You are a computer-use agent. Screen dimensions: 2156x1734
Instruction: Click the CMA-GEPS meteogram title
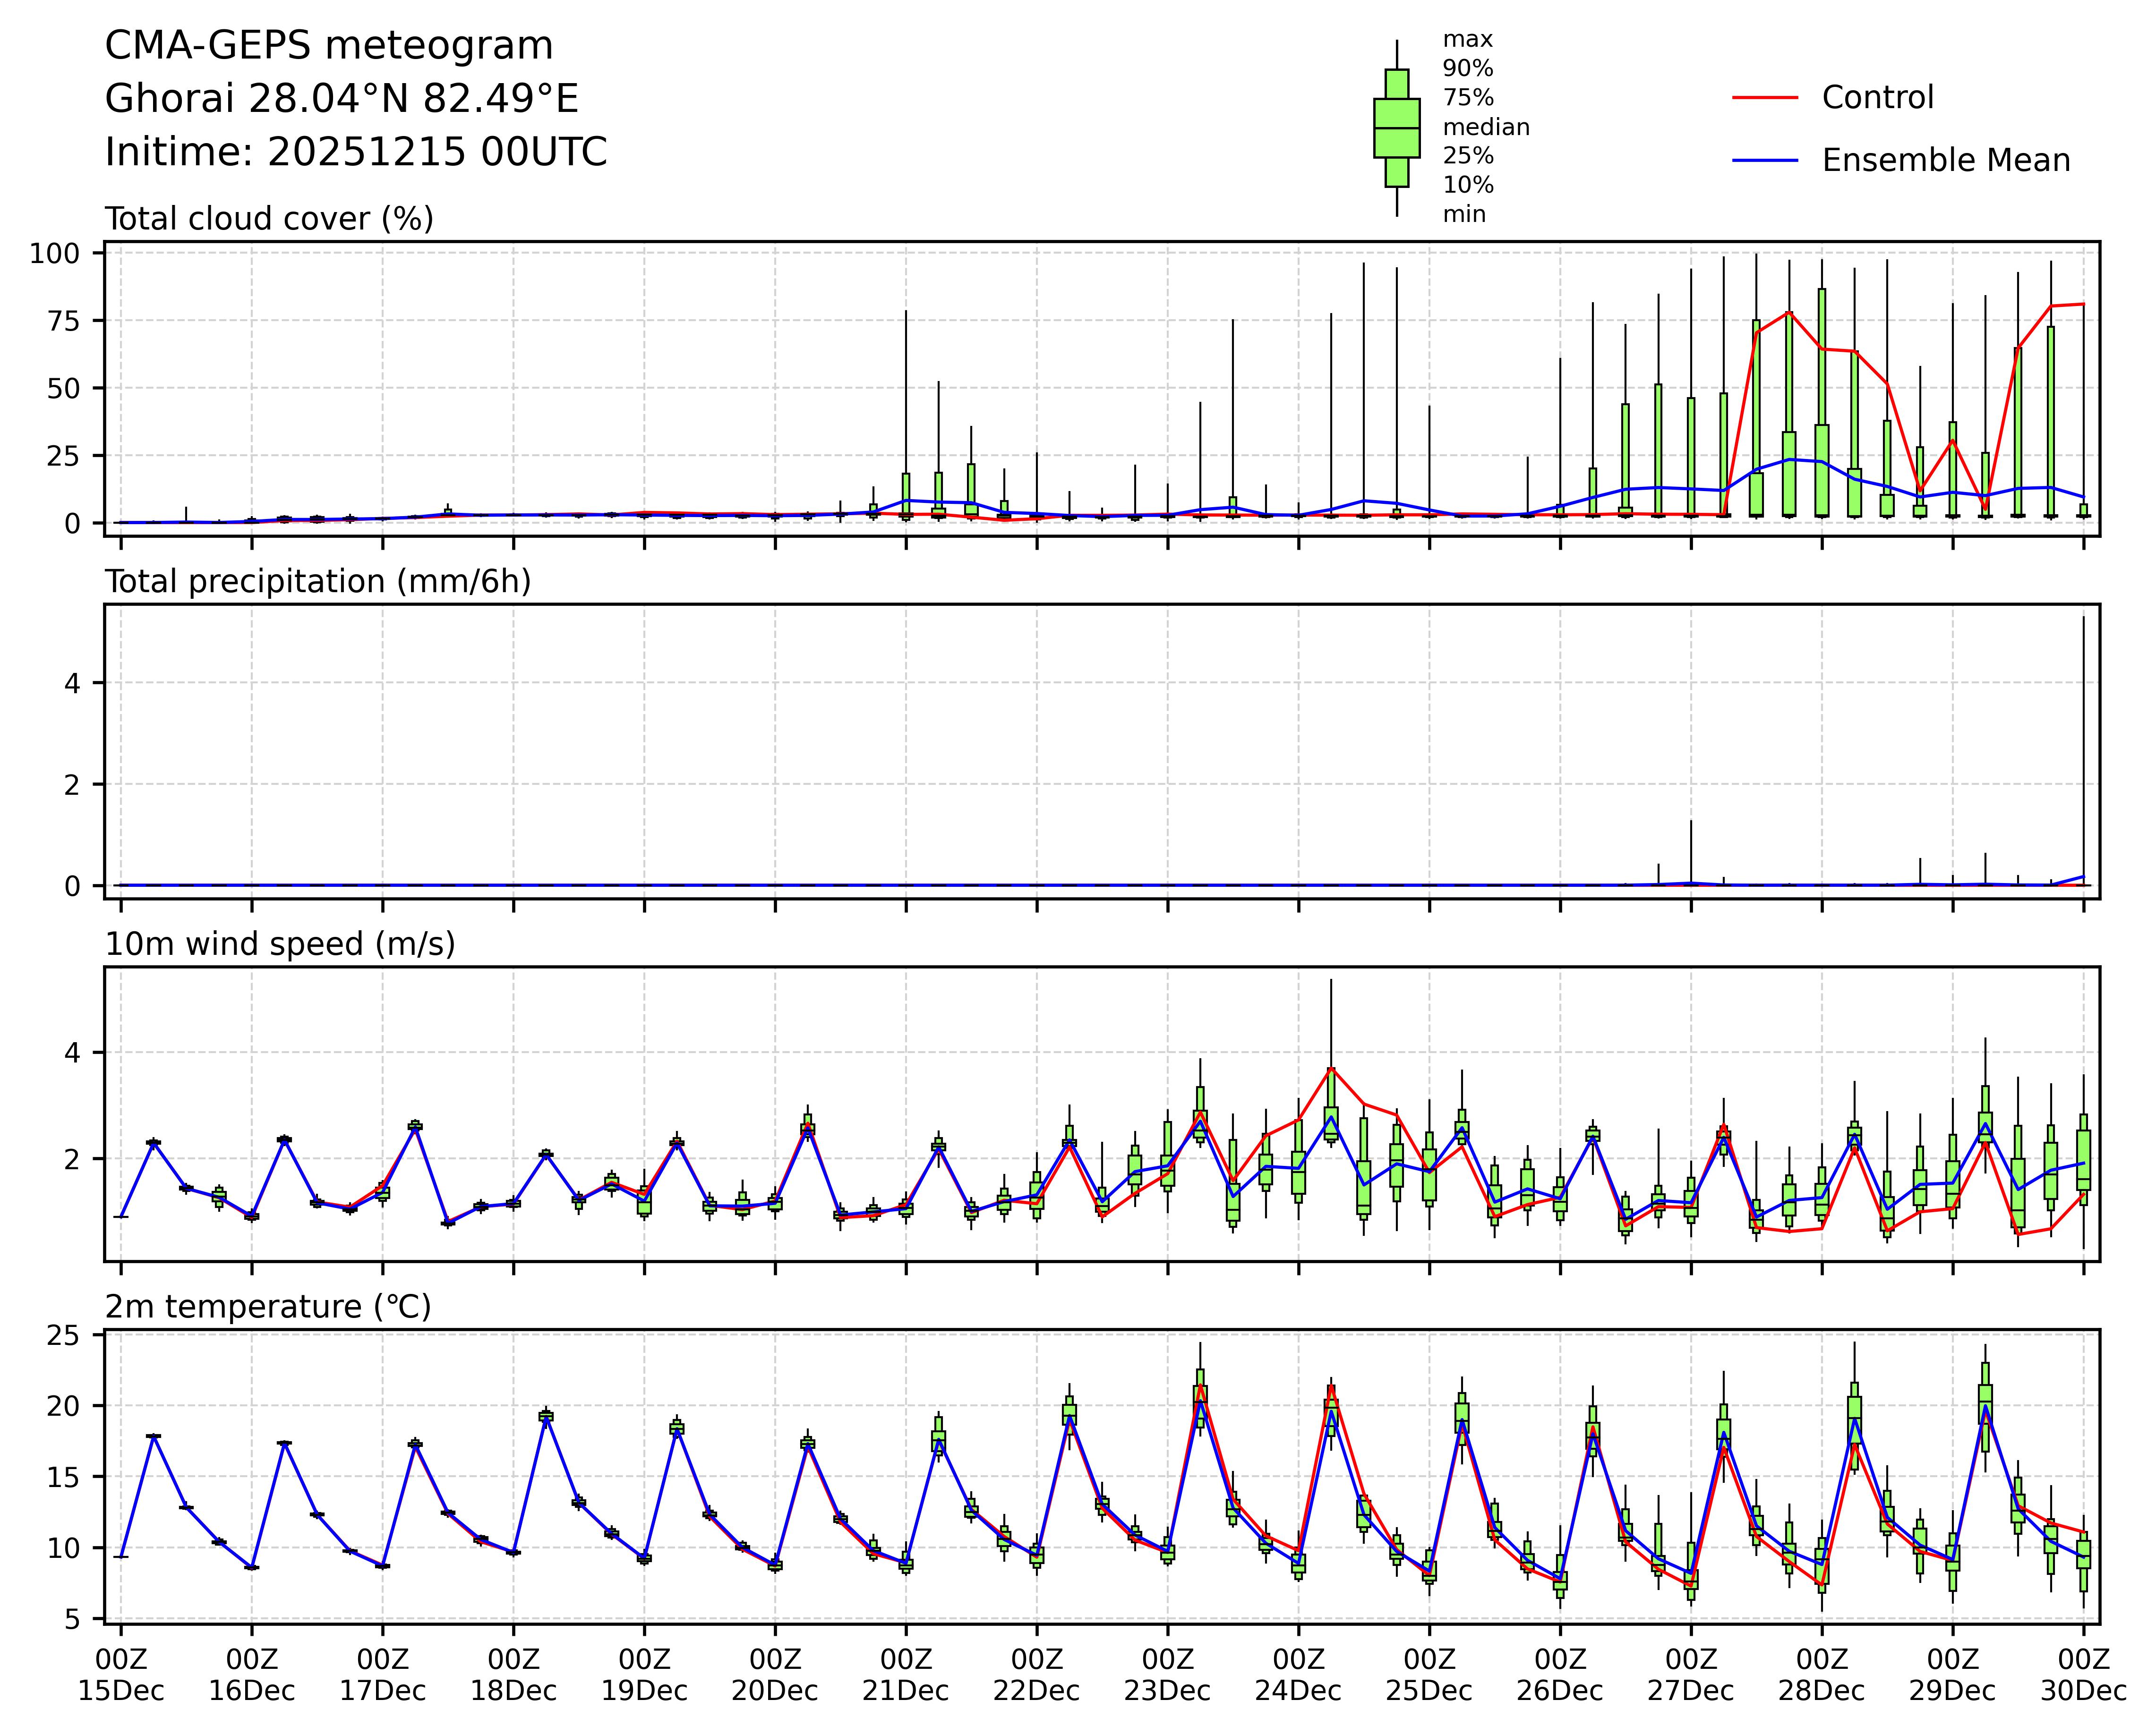tap(329, 46)
